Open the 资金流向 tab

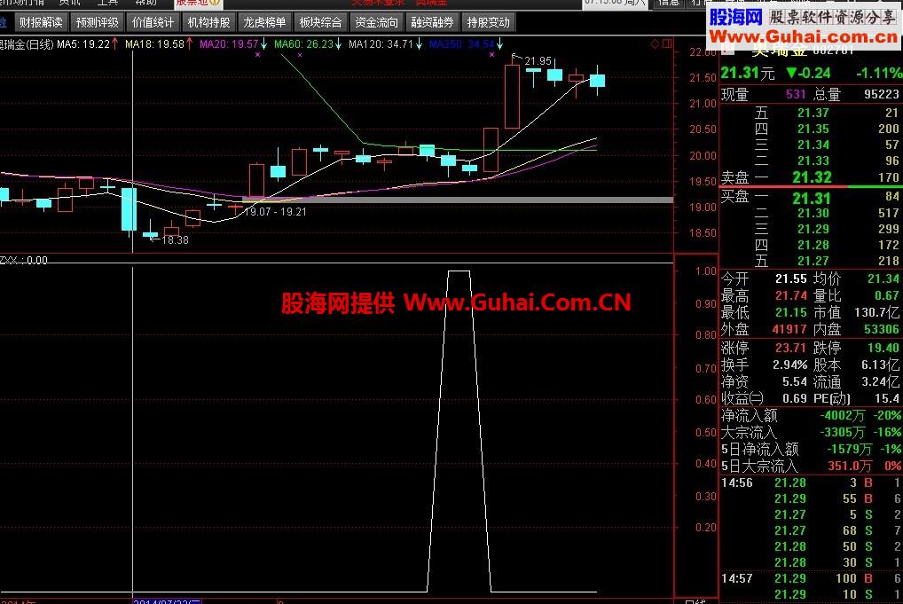pyautogui.click(x=376, y=22)
